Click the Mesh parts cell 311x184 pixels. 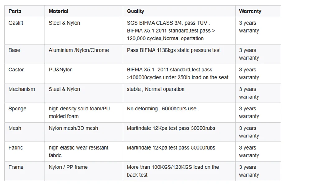tap(15, 128)
